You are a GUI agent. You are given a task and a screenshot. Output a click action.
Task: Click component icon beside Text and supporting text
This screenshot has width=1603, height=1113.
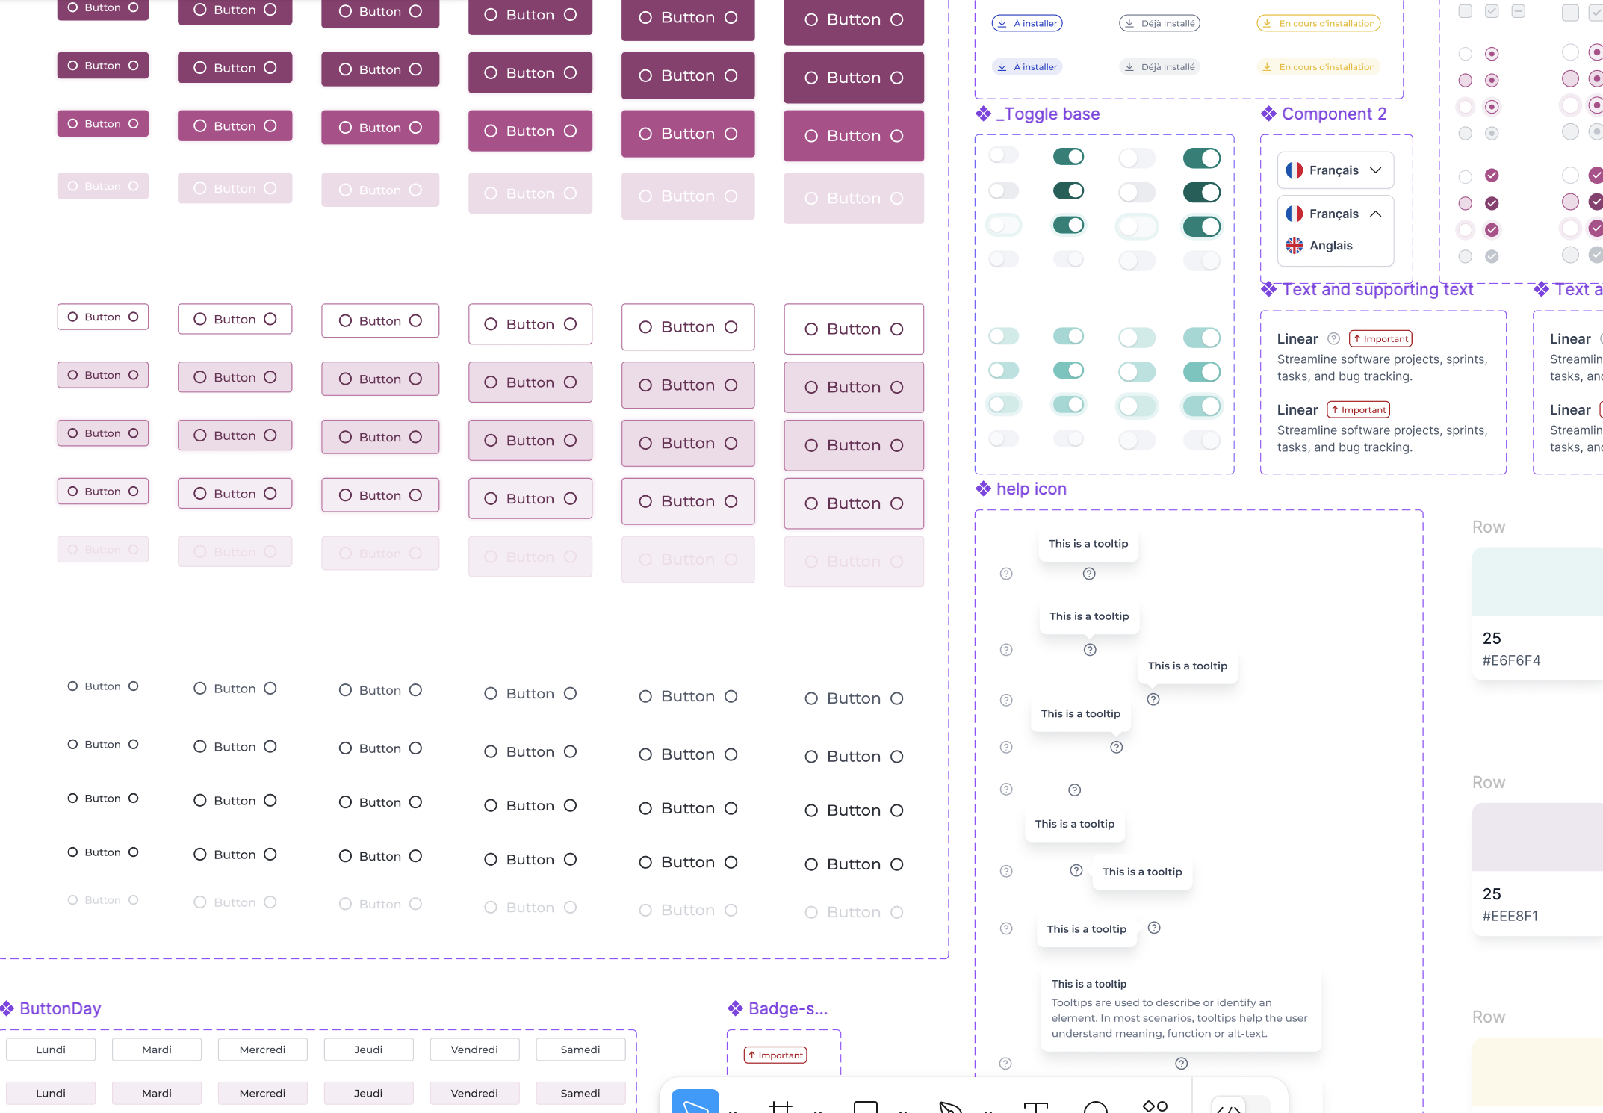(1268, 289)
